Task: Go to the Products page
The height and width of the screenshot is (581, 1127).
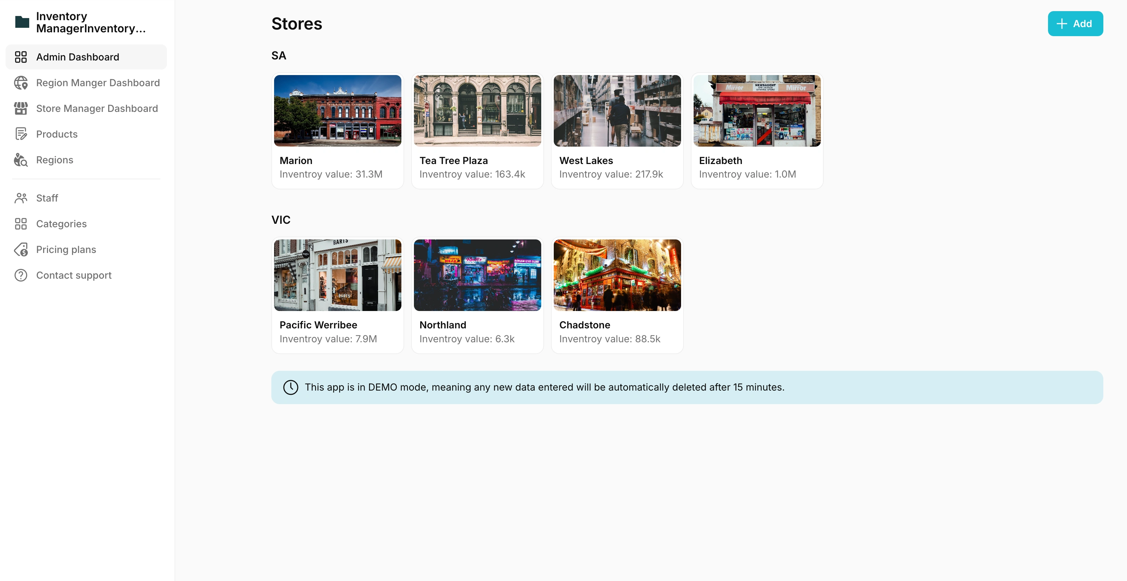Action: 57,134
